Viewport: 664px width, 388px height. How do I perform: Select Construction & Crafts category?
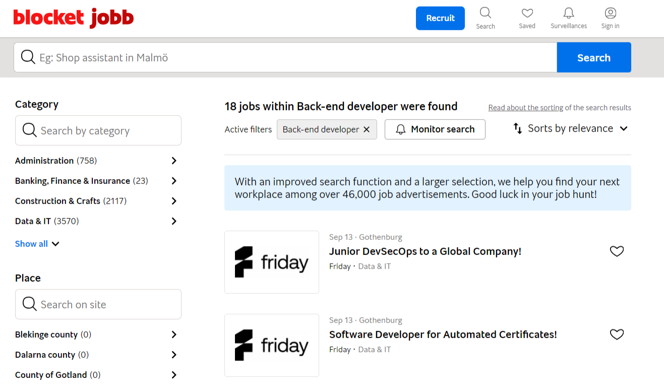[x=71, y=201]
